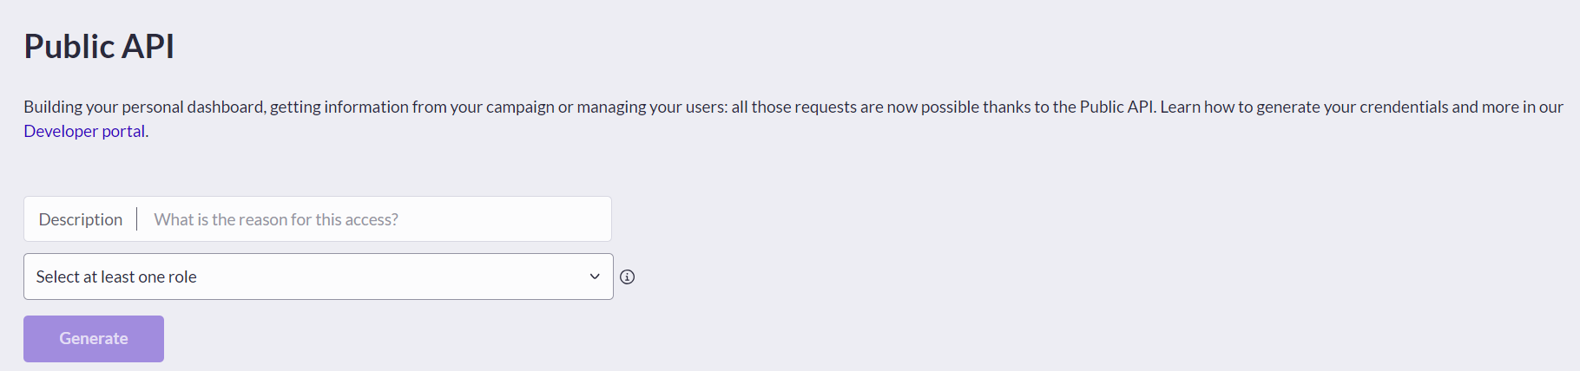Select the Public API heading

[99, 46]
